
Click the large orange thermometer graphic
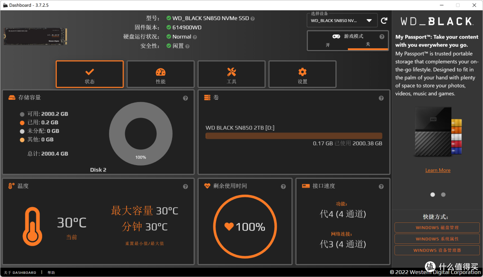click(x=32, y=226)
